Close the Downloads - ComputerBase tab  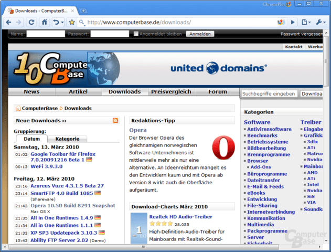(72, 11)
